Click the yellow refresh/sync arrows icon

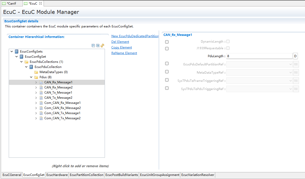click(x=102, y=45)
